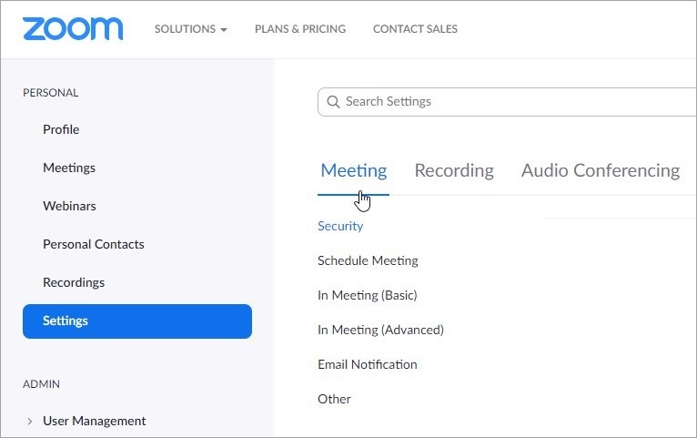Open the Solutions dropdown menu
The image size is (697, 438).
pos(191,29)
